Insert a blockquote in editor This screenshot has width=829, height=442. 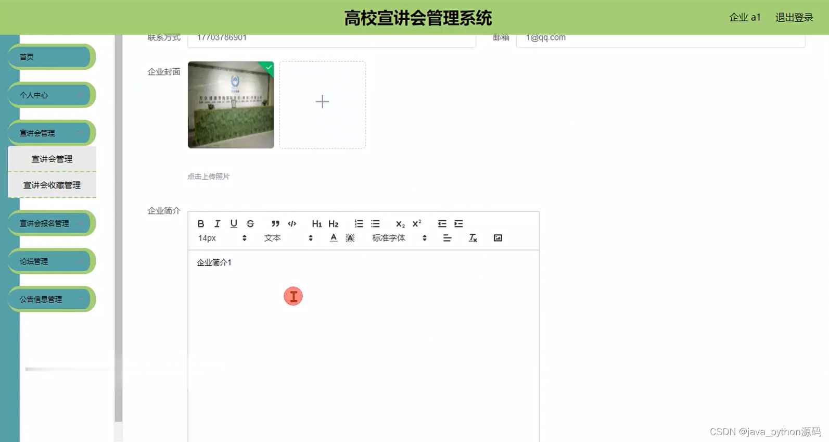point(275,224)
